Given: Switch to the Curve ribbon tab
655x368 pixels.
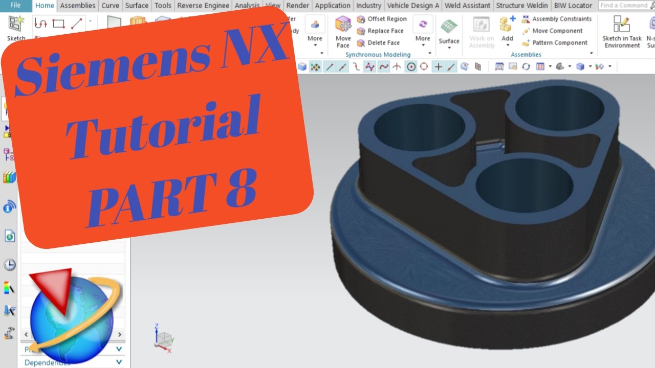Looking at the screenshot, I should (x=110, y=6).
